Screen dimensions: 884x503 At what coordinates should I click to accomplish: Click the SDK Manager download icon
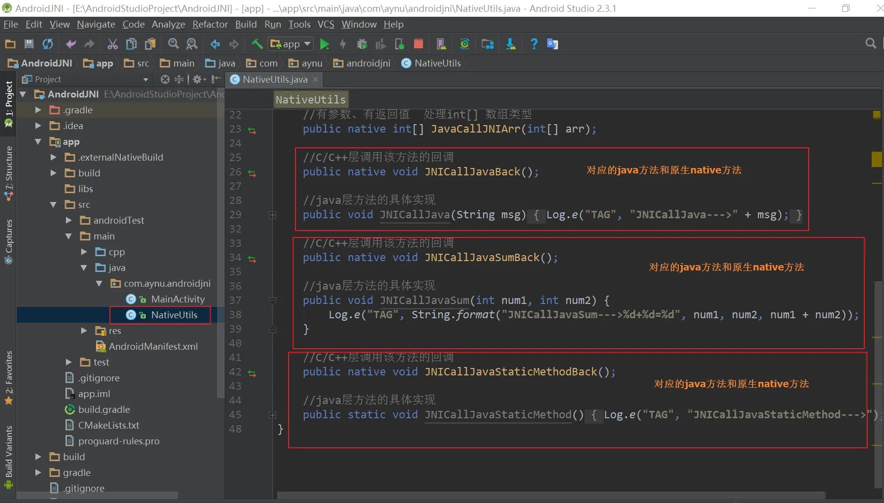pos(511,44)
